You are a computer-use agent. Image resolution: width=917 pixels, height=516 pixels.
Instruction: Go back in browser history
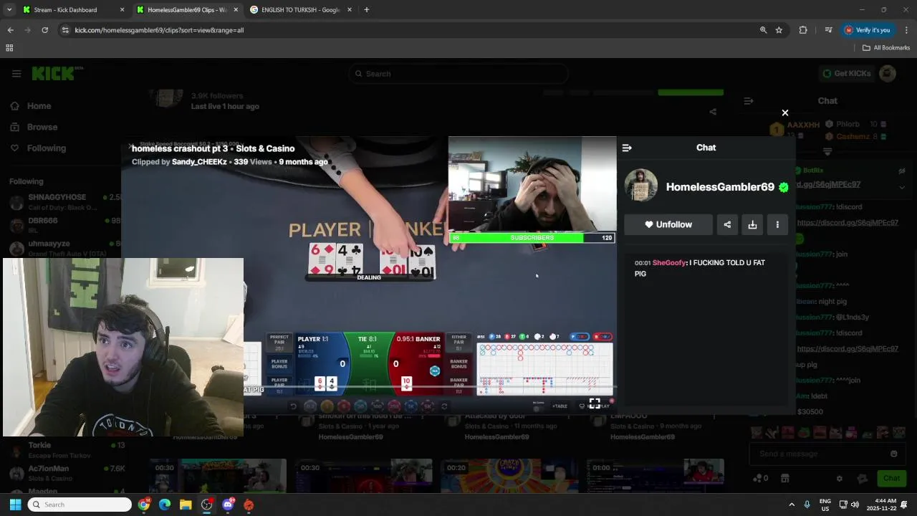10,30
